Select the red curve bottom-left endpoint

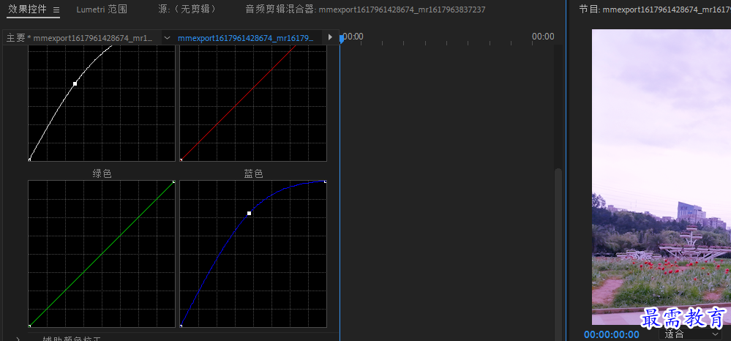click(x=181, y=160)
